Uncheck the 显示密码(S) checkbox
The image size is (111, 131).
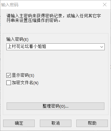click(x=9, y=75)
